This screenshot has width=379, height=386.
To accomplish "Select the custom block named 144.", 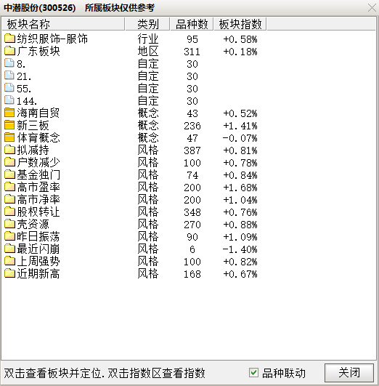I will (27, 101).
